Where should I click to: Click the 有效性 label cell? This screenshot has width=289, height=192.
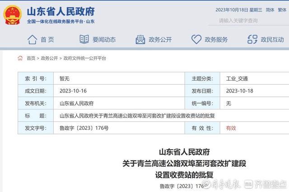[x=202, y=128]
